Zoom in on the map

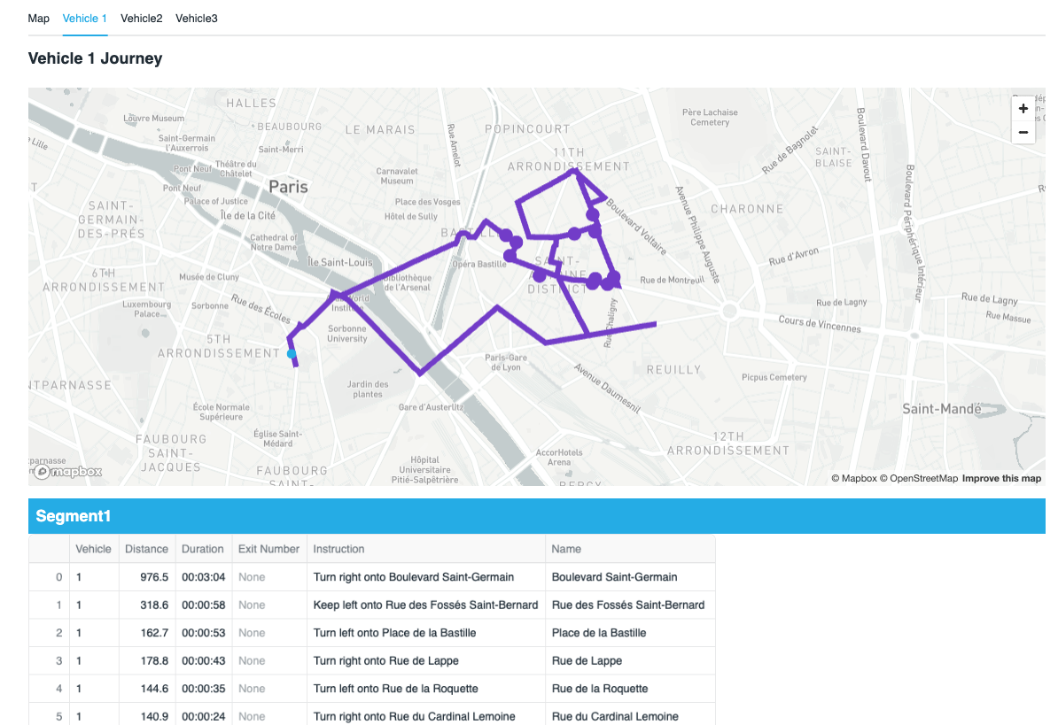point(1023,108)
